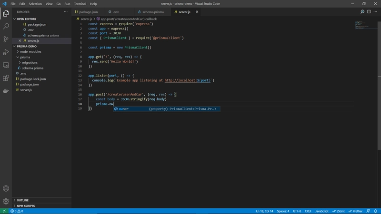This screenshot has width=381, height=214.
Task: Click the remote window indicator in status bar
Action: tap(4, 211)
